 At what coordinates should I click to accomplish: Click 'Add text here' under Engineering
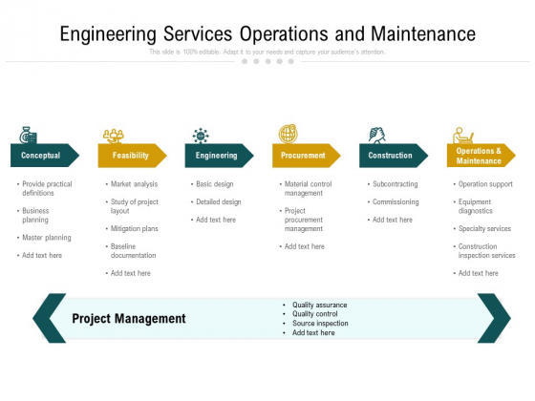(216, 220)
